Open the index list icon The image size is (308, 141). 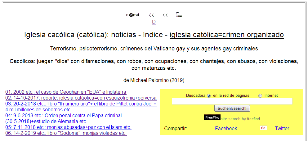click(x=179, y=15)
